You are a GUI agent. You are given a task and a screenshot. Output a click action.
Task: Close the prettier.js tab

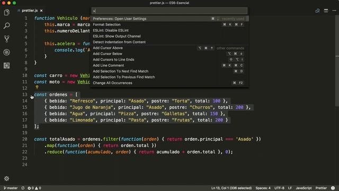pos(41,11)
